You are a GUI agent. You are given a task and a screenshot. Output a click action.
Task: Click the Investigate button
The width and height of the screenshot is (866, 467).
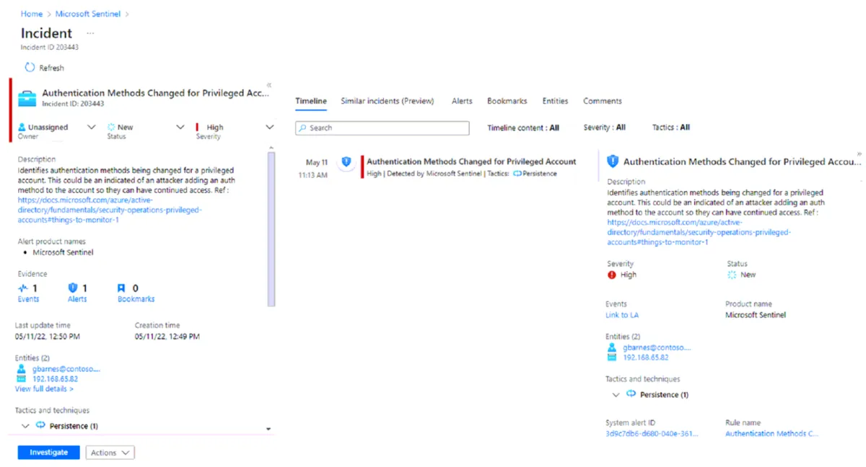tap(49, 453)
